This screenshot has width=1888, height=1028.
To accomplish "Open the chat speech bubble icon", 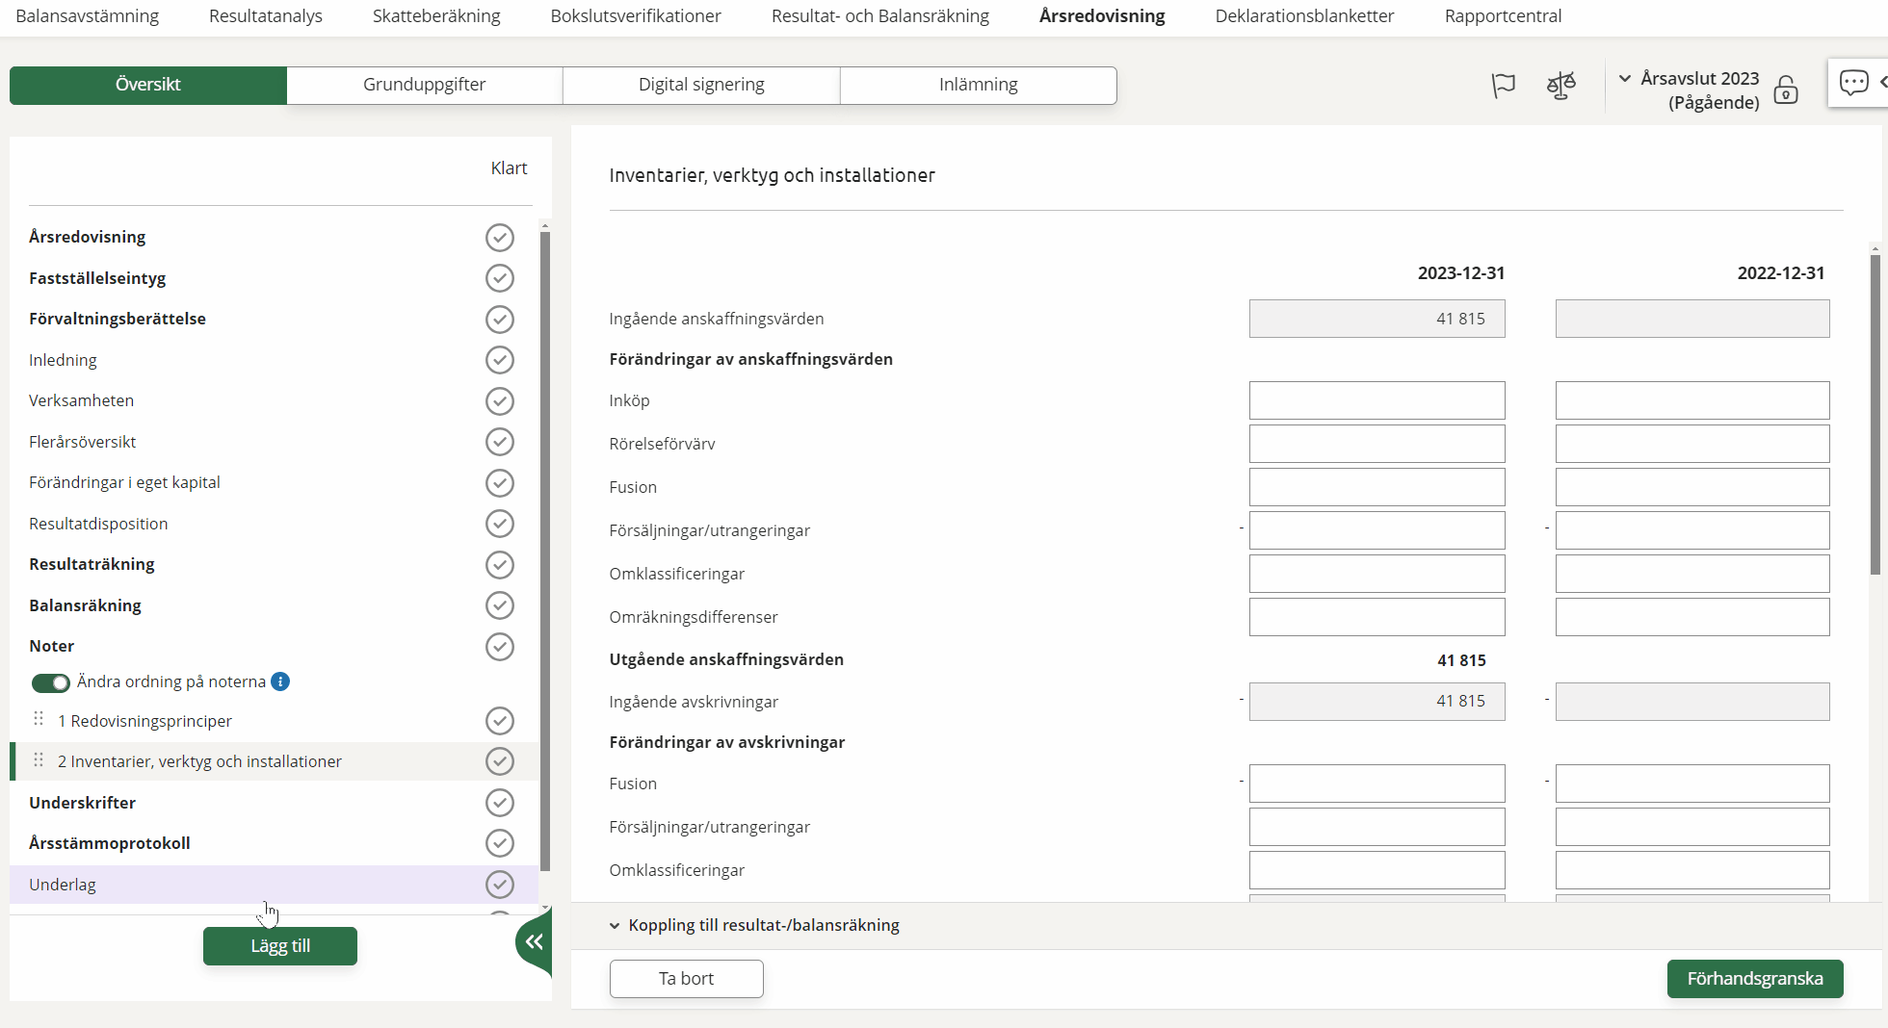I will click(1853, 83).
